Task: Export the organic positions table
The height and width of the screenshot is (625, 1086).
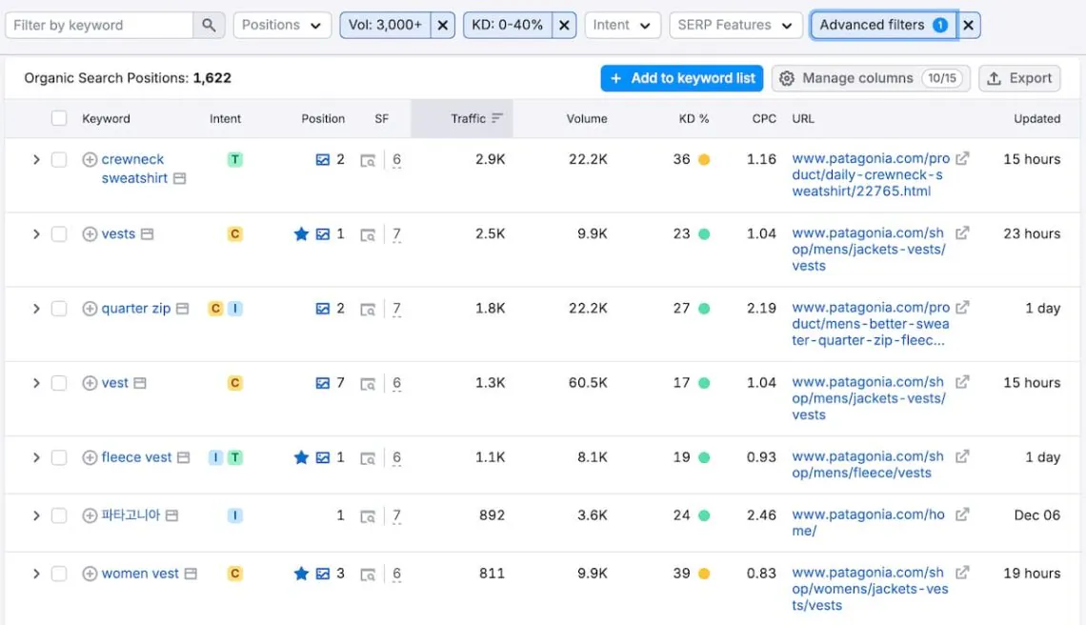Action: pos(1019,78)
